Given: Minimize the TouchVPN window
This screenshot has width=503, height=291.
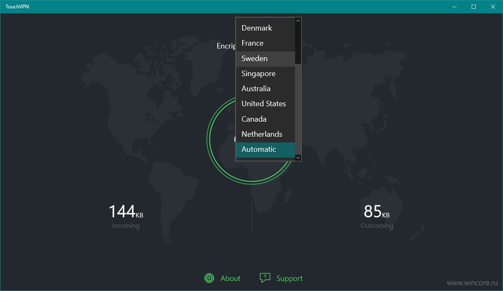Looking at the screenshot, I should pyautogui.click(x=454, y=7).
